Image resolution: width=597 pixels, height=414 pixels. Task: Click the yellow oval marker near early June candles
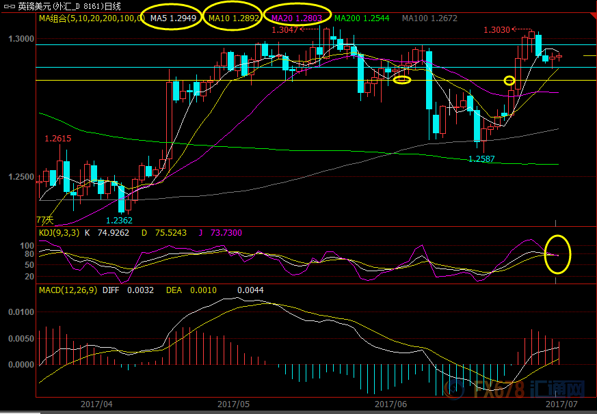click(x=402, y=80)
